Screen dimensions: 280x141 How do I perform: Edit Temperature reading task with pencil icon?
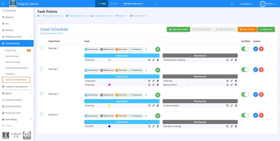[232, 60]
